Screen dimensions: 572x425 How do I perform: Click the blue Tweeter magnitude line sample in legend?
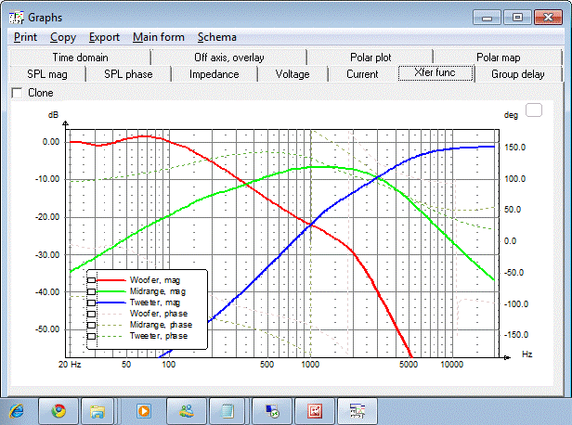coord(111,303)
